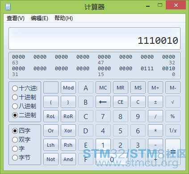Select the decimal radio option 十进制
Viewport: 189px width, 174px height.
point(24,97)
